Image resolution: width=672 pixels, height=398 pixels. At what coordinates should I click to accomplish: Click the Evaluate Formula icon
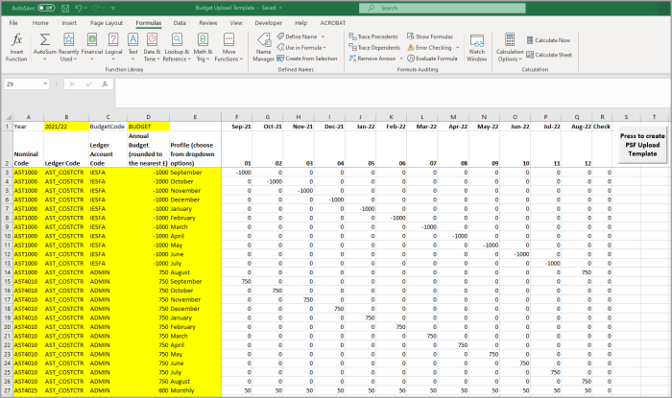pyautogui.click(x=411, y=58)
